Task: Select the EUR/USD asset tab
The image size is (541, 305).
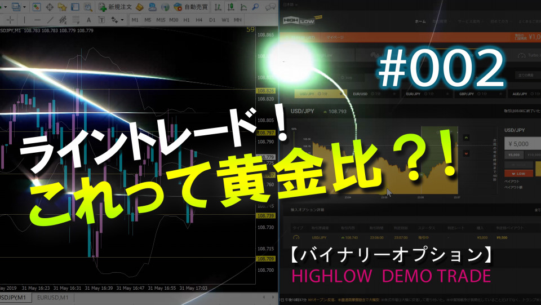Action: pyautogui.click(x=374, y=94)
